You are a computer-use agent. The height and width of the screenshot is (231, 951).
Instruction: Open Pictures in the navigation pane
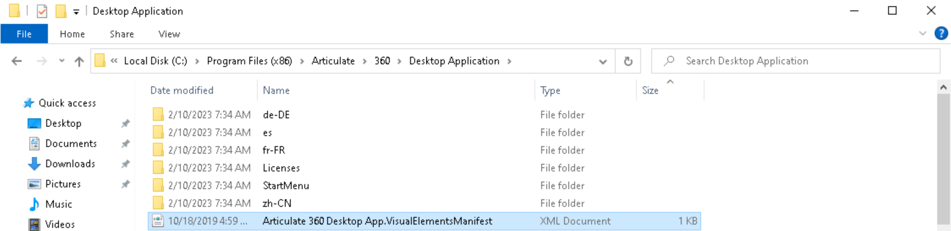tap(63, 184)
